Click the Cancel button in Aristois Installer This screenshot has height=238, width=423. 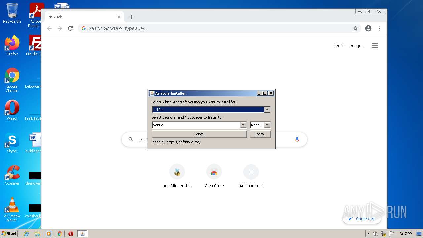199,134
